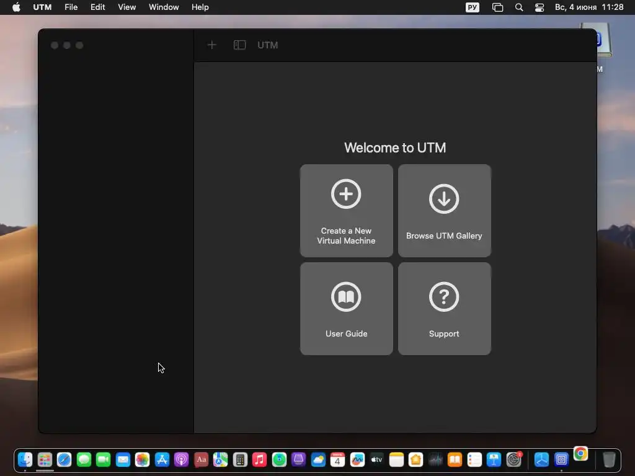Open the Help menu

coord(200,7)
